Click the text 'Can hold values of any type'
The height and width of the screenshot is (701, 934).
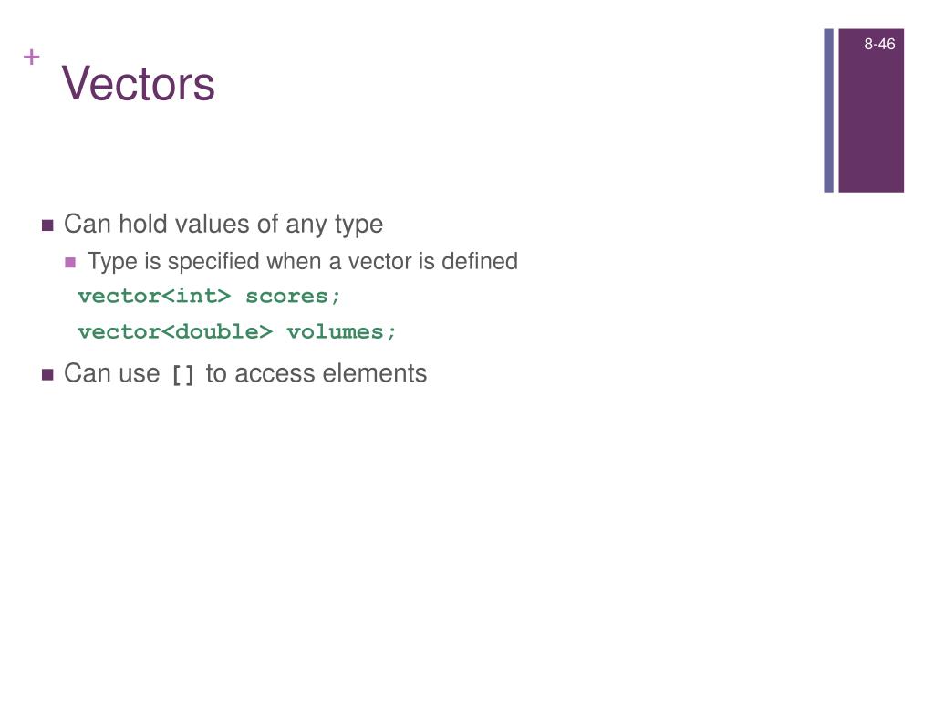pos(223,225)
